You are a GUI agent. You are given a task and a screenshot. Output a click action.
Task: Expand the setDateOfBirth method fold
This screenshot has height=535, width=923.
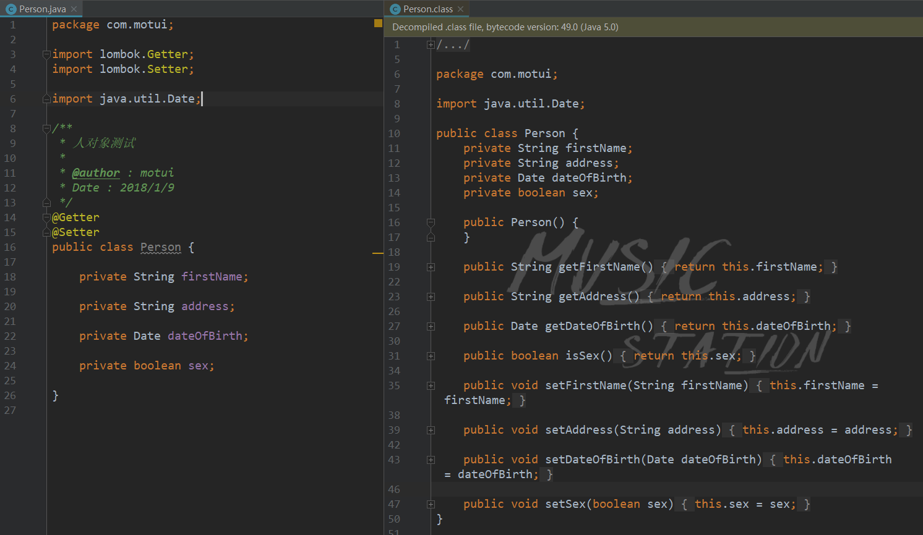tap(431, 460)
